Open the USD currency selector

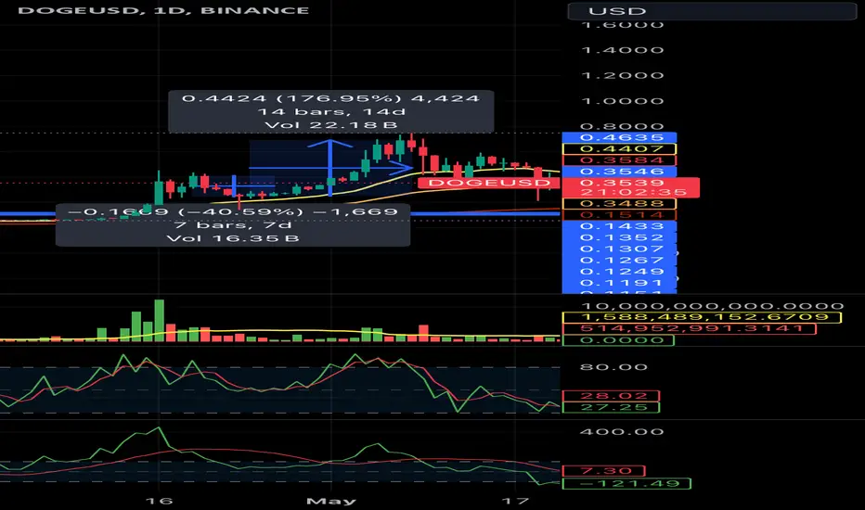712,11
